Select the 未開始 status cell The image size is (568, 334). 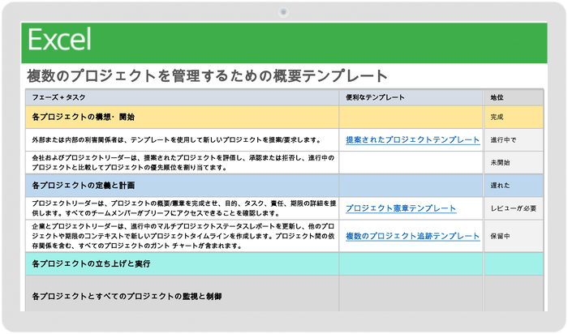coord(514,163)
